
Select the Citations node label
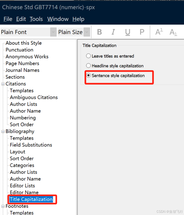click(x=15, y=84)
